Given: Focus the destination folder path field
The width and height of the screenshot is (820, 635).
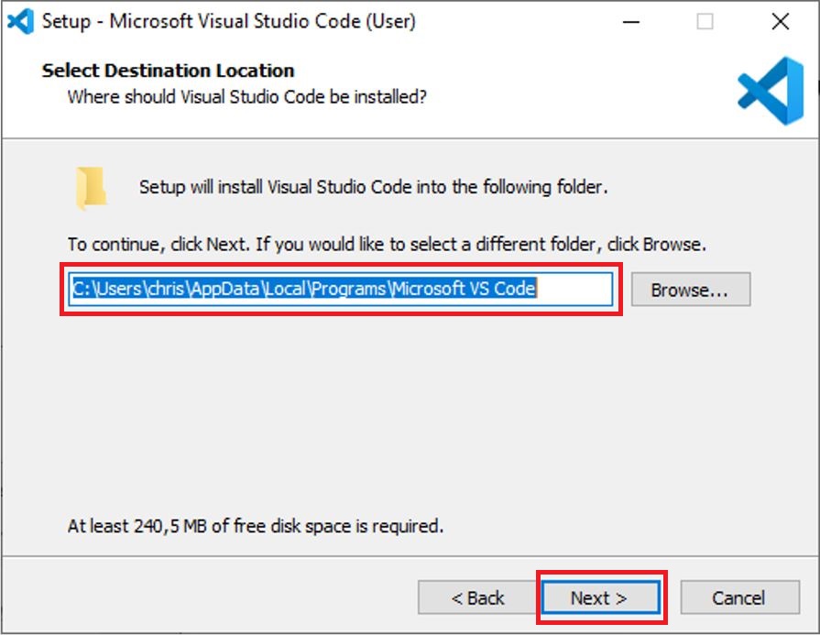Looking at the screenshot, I should (341, 289).
